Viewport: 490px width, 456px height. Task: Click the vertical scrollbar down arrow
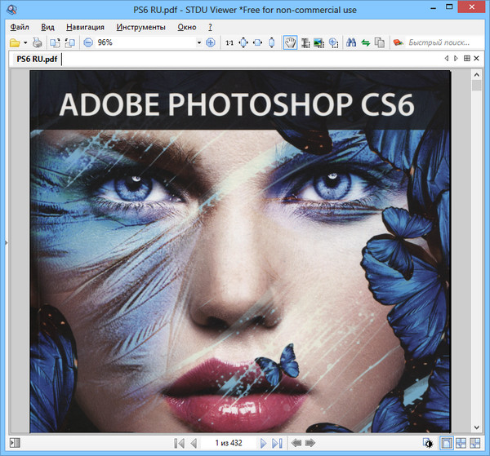(x=477, y=427)
